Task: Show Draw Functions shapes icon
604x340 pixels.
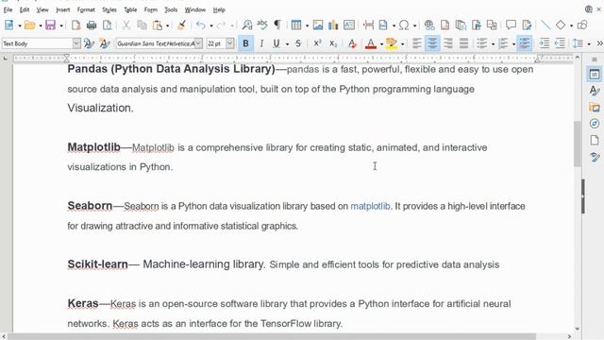Action: click(582, 25)
